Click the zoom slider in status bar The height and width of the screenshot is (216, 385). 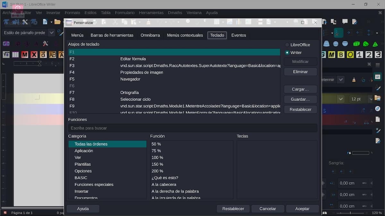click(350, 213)
